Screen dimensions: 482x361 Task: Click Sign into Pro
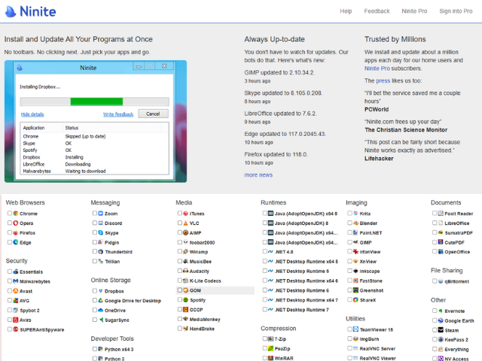pos(456,11)
